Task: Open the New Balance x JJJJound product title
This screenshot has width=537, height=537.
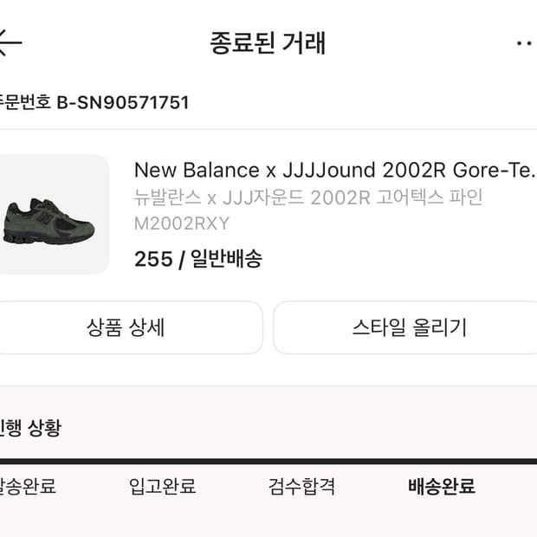Action: [x=334, y=170]
